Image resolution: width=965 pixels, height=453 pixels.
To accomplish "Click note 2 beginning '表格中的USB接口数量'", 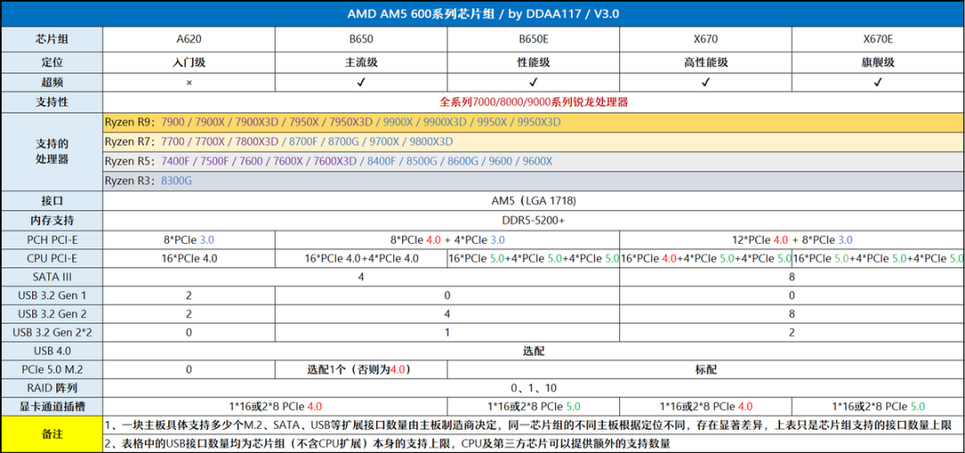I will pos(387,443).
